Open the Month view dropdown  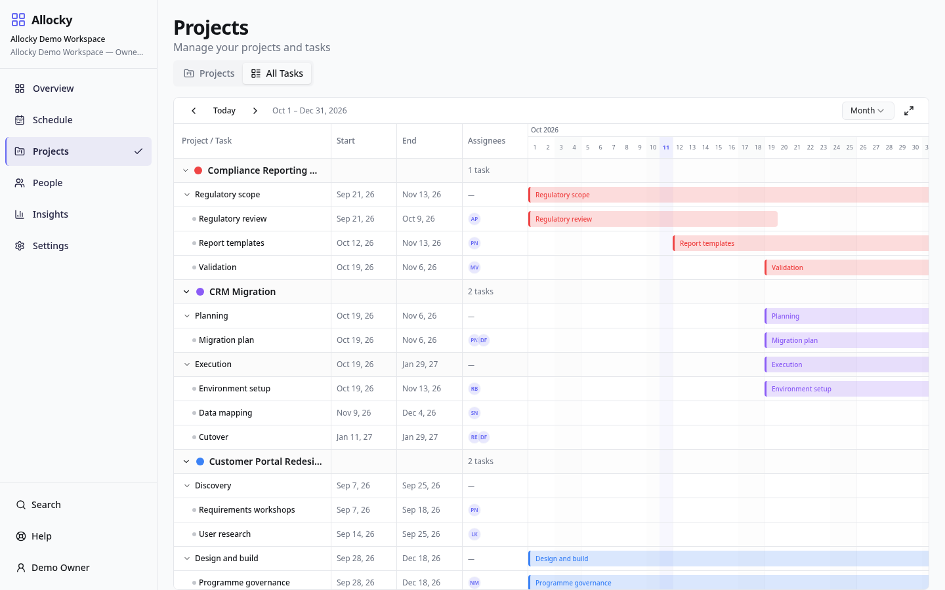[x=868, y=111]
